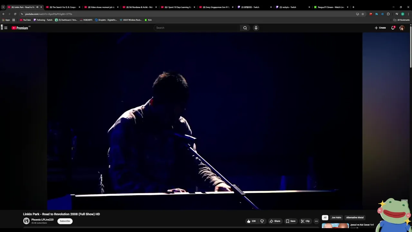This screenshot has width=412, height=232.
Task: Open All Bookmarks folder
Action: (x=402, y=20)
